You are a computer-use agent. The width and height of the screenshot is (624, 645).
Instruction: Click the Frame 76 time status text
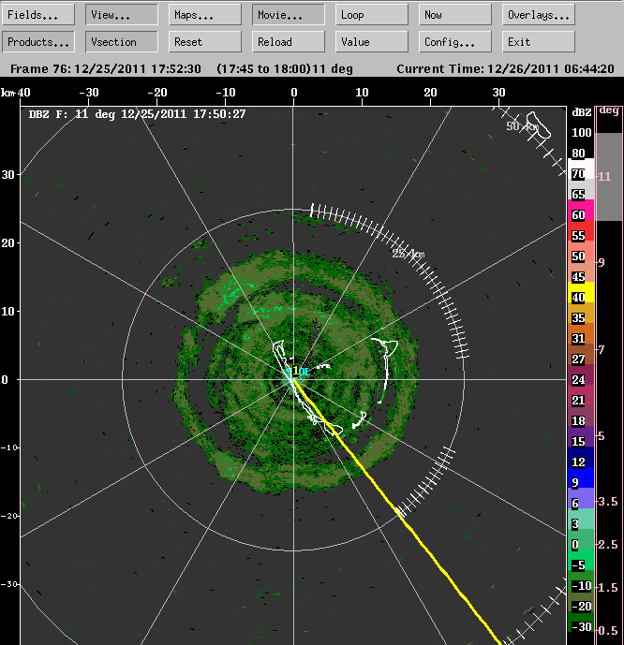(x=182, y=68)
